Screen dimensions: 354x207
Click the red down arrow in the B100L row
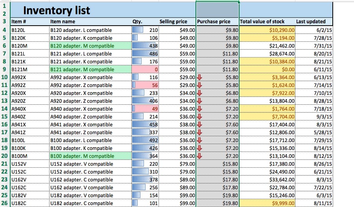click(199, 140)
